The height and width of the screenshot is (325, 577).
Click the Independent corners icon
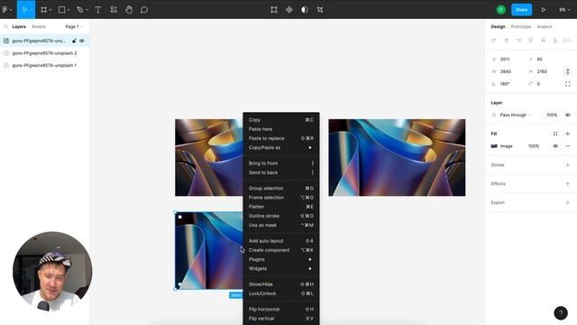point(568,84)
